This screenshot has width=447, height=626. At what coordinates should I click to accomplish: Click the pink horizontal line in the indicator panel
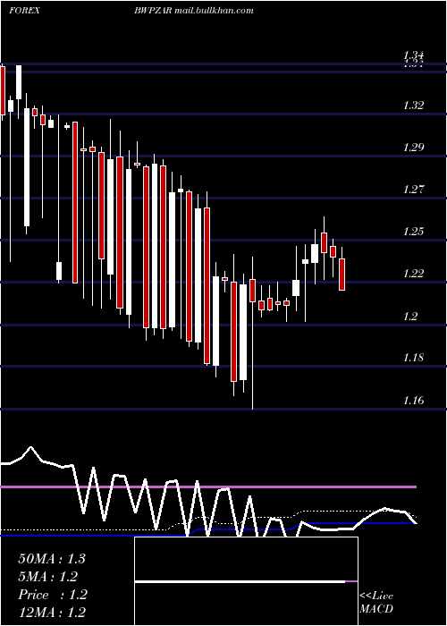(208, 487)
